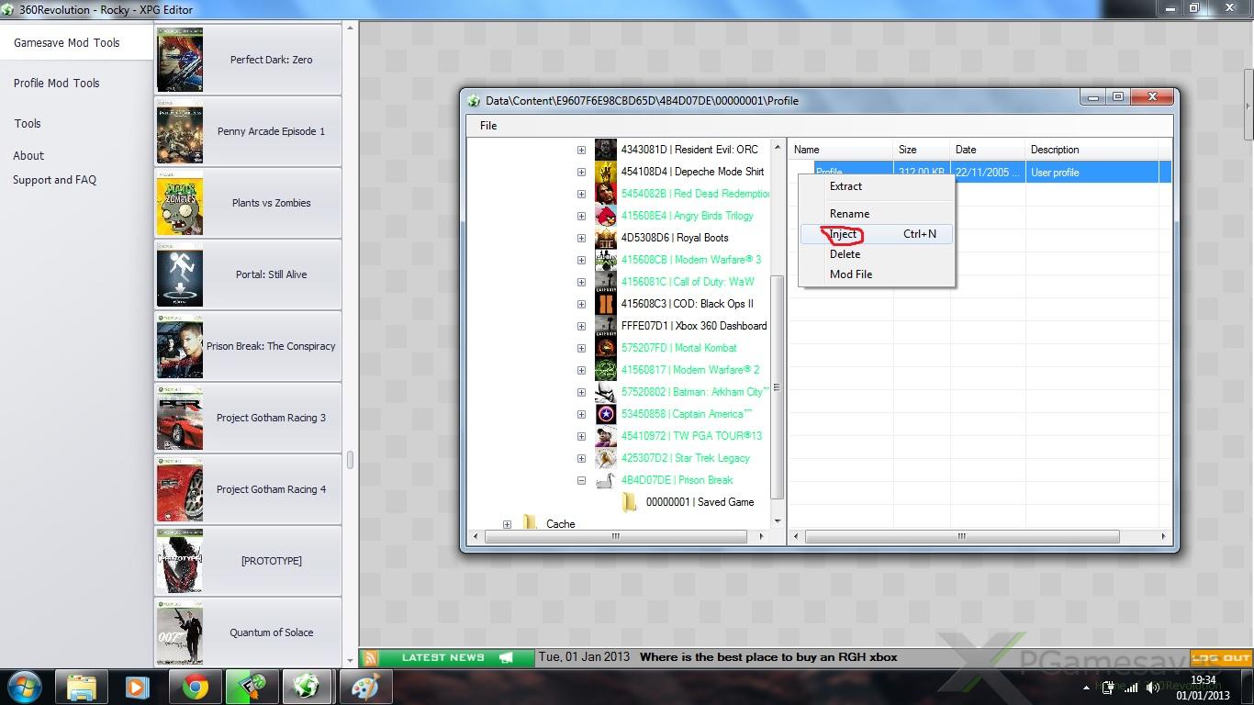Click the Support and FAQ link
The height and width of the screenshot is (705, 1254).
54,180
